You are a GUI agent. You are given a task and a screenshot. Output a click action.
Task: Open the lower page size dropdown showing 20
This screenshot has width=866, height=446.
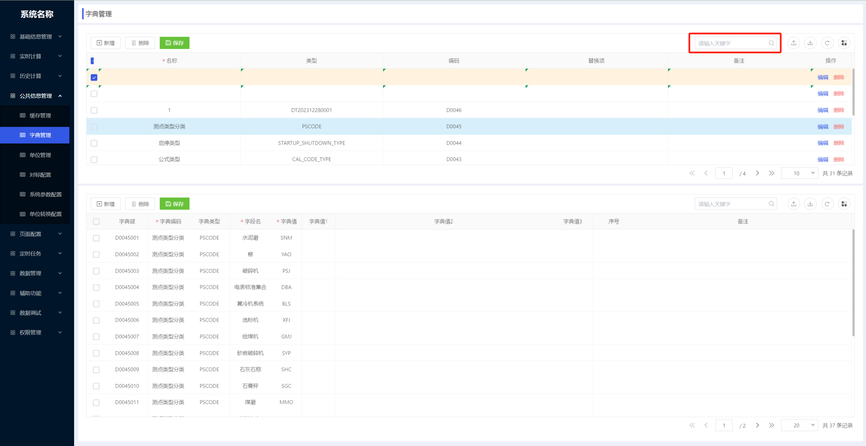tap(799, 425)
